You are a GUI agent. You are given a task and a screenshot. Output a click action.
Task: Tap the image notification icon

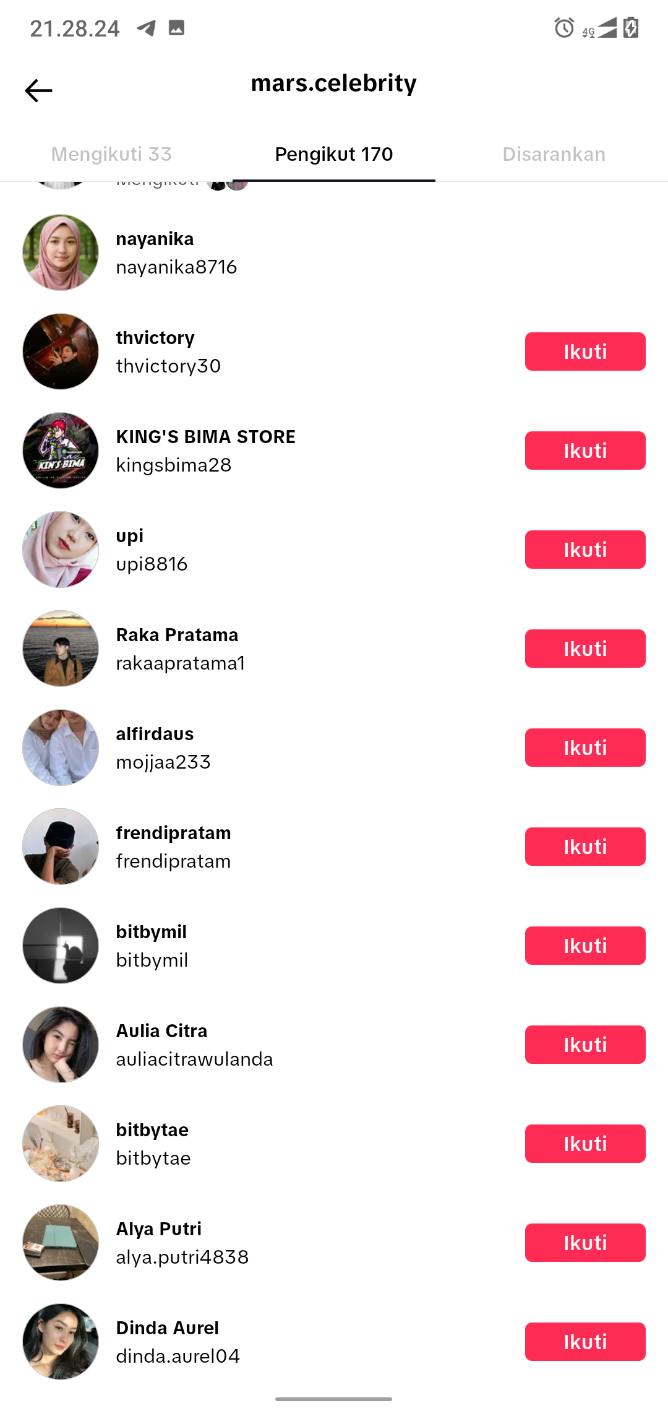tap(176, 28)
